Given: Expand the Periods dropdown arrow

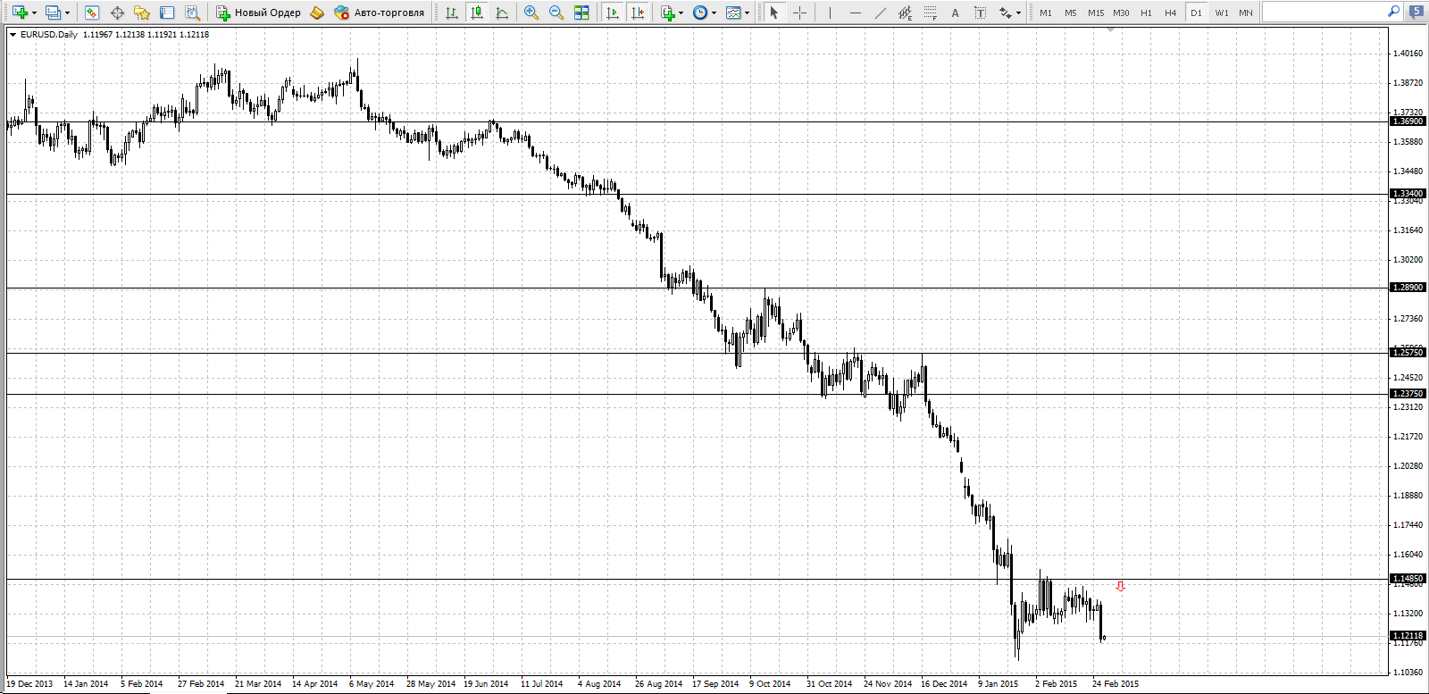Looking at the screenshot, I should click(x=714, y=13).
